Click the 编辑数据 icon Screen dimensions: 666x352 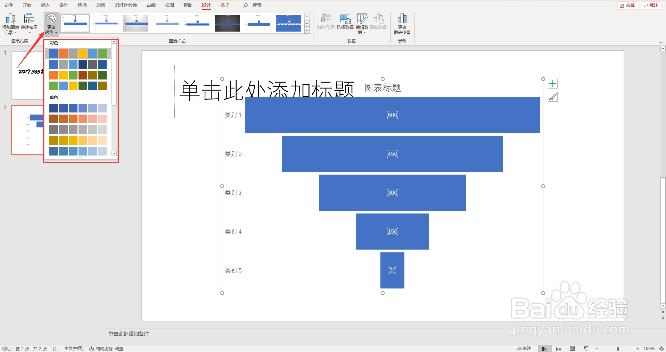coord(362,19)
